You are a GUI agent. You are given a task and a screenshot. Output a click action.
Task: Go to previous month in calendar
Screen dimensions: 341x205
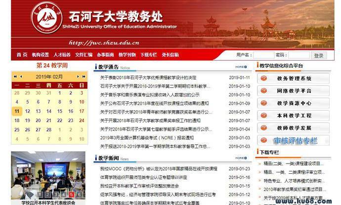click(21, 77)
